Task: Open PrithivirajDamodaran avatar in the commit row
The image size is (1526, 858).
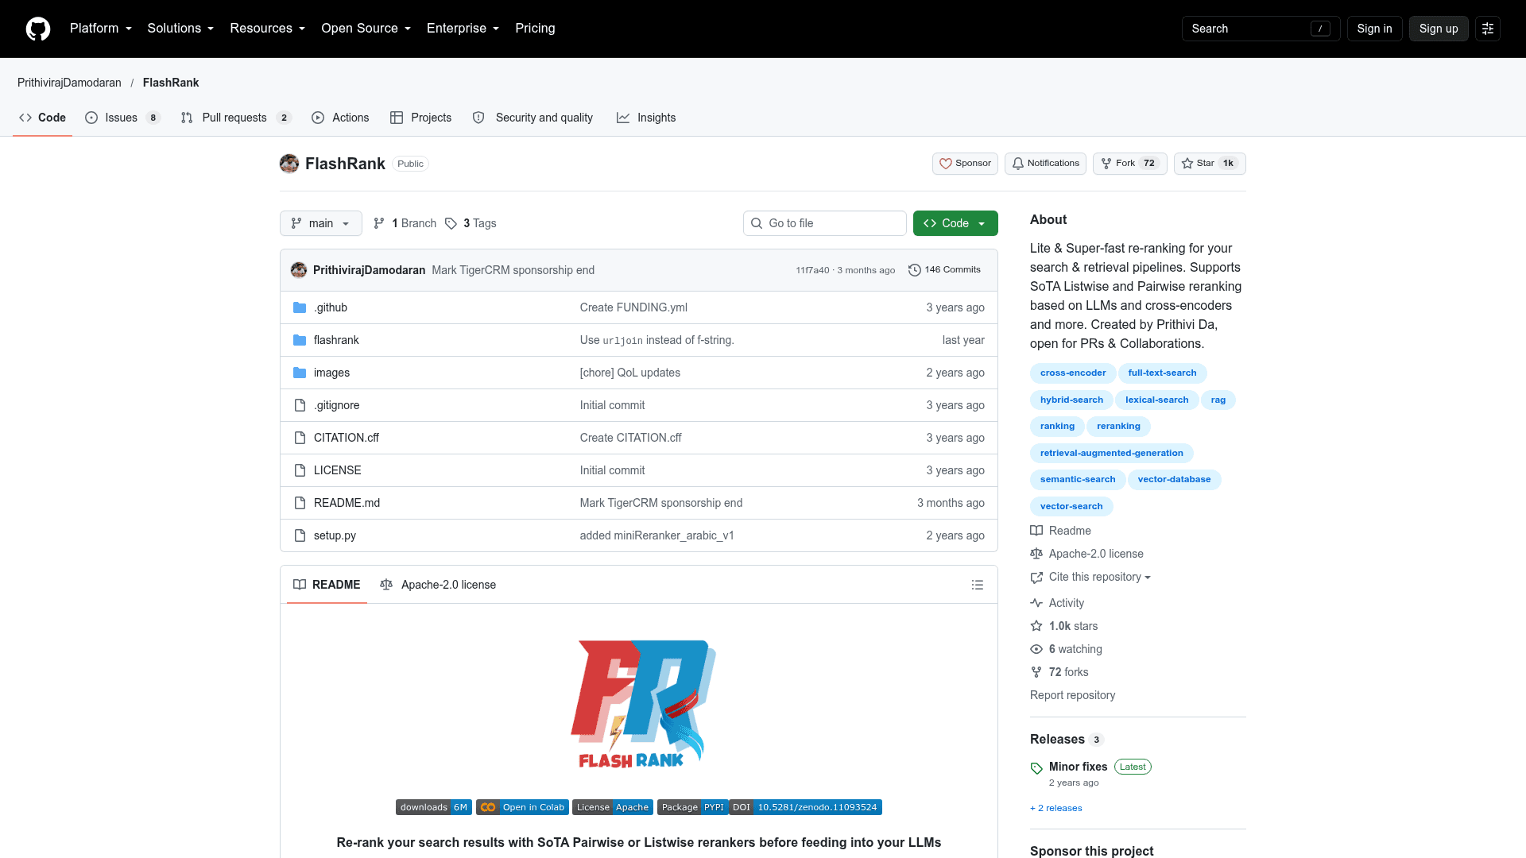Action: [x=299, y=270]
